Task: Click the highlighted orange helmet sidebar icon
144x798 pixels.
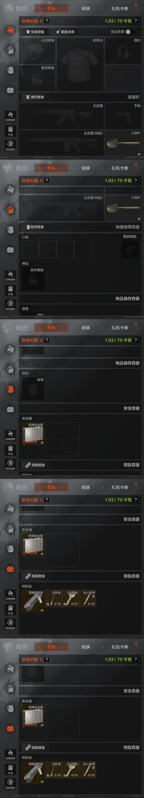Action: [11, 30]
